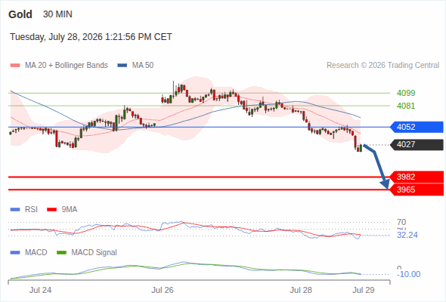The image size is (446, 302).
Task: Click the Gold instrument title
Action: coord(20,14)
